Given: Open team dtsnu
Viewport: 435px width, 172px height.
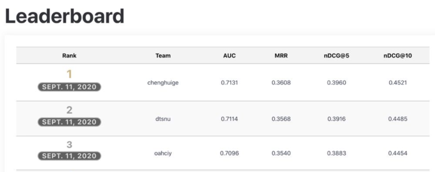Looking at the screenshot, I should [x=163, y=119].
